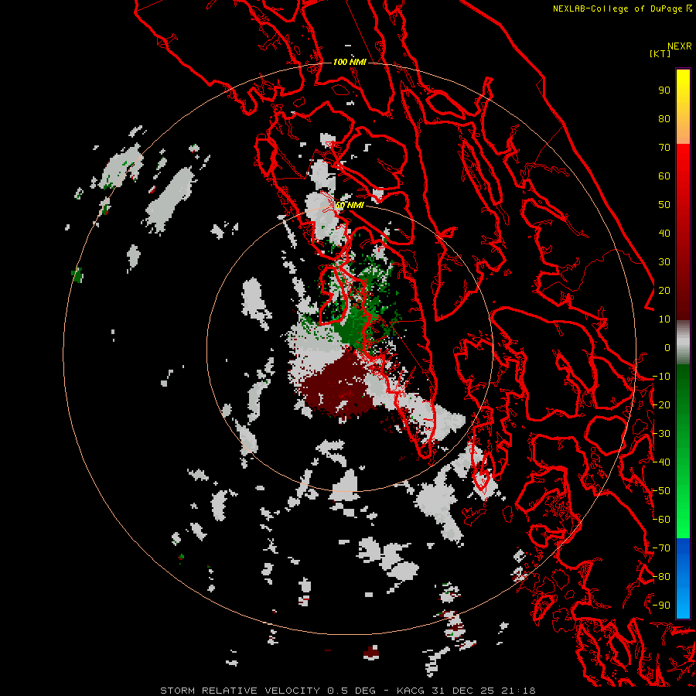Click the Storm Relative Velocity caption text
The image size is (696, 696).
tap(348, 691)
